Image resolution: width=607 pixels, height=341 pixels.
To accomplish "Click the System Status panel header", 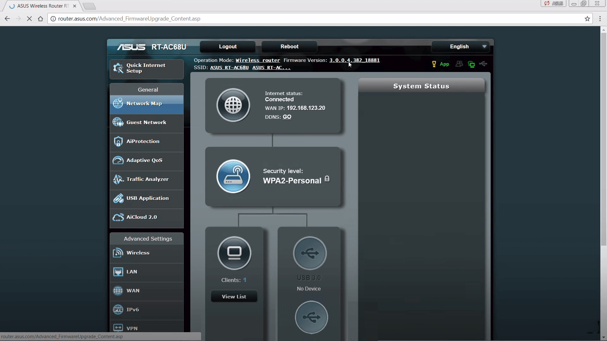I will [x=421, y=86].
